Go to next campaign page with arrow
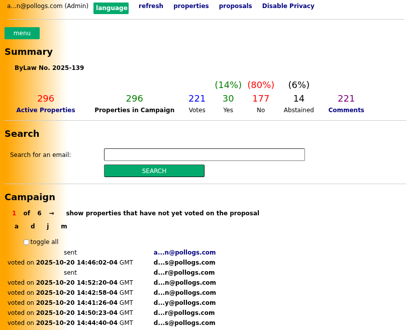This screenshot has width=407, height=330. [51, 213]
